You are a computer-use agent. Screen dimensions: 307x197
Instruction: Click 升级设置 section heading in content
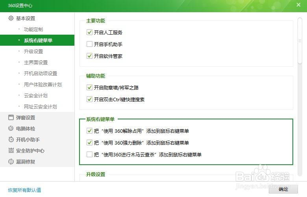[96, 174]
